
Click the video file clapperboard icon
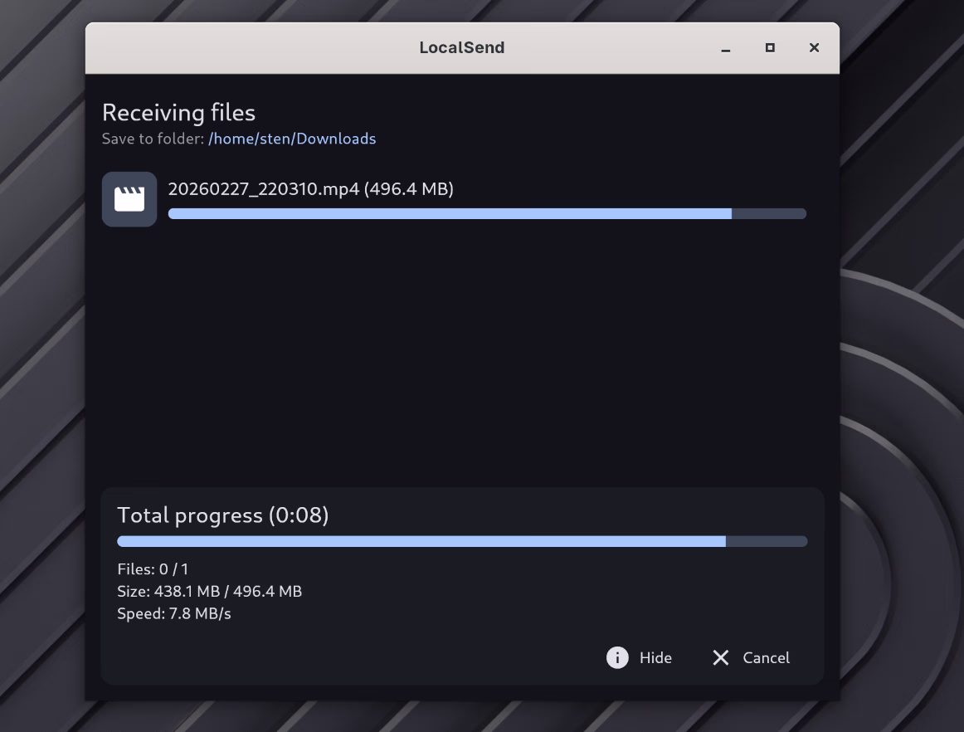(x=129, y=199)
